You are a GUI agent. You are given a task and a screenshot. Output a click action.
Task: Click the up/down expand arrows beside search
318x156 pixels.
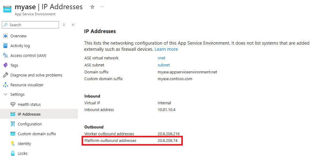coord(64,25)
